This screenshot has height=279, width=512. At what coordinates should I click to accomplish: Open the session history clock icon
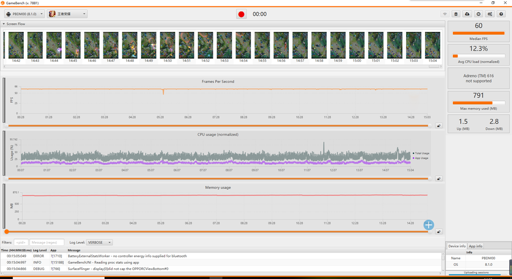tap(478, 14)
